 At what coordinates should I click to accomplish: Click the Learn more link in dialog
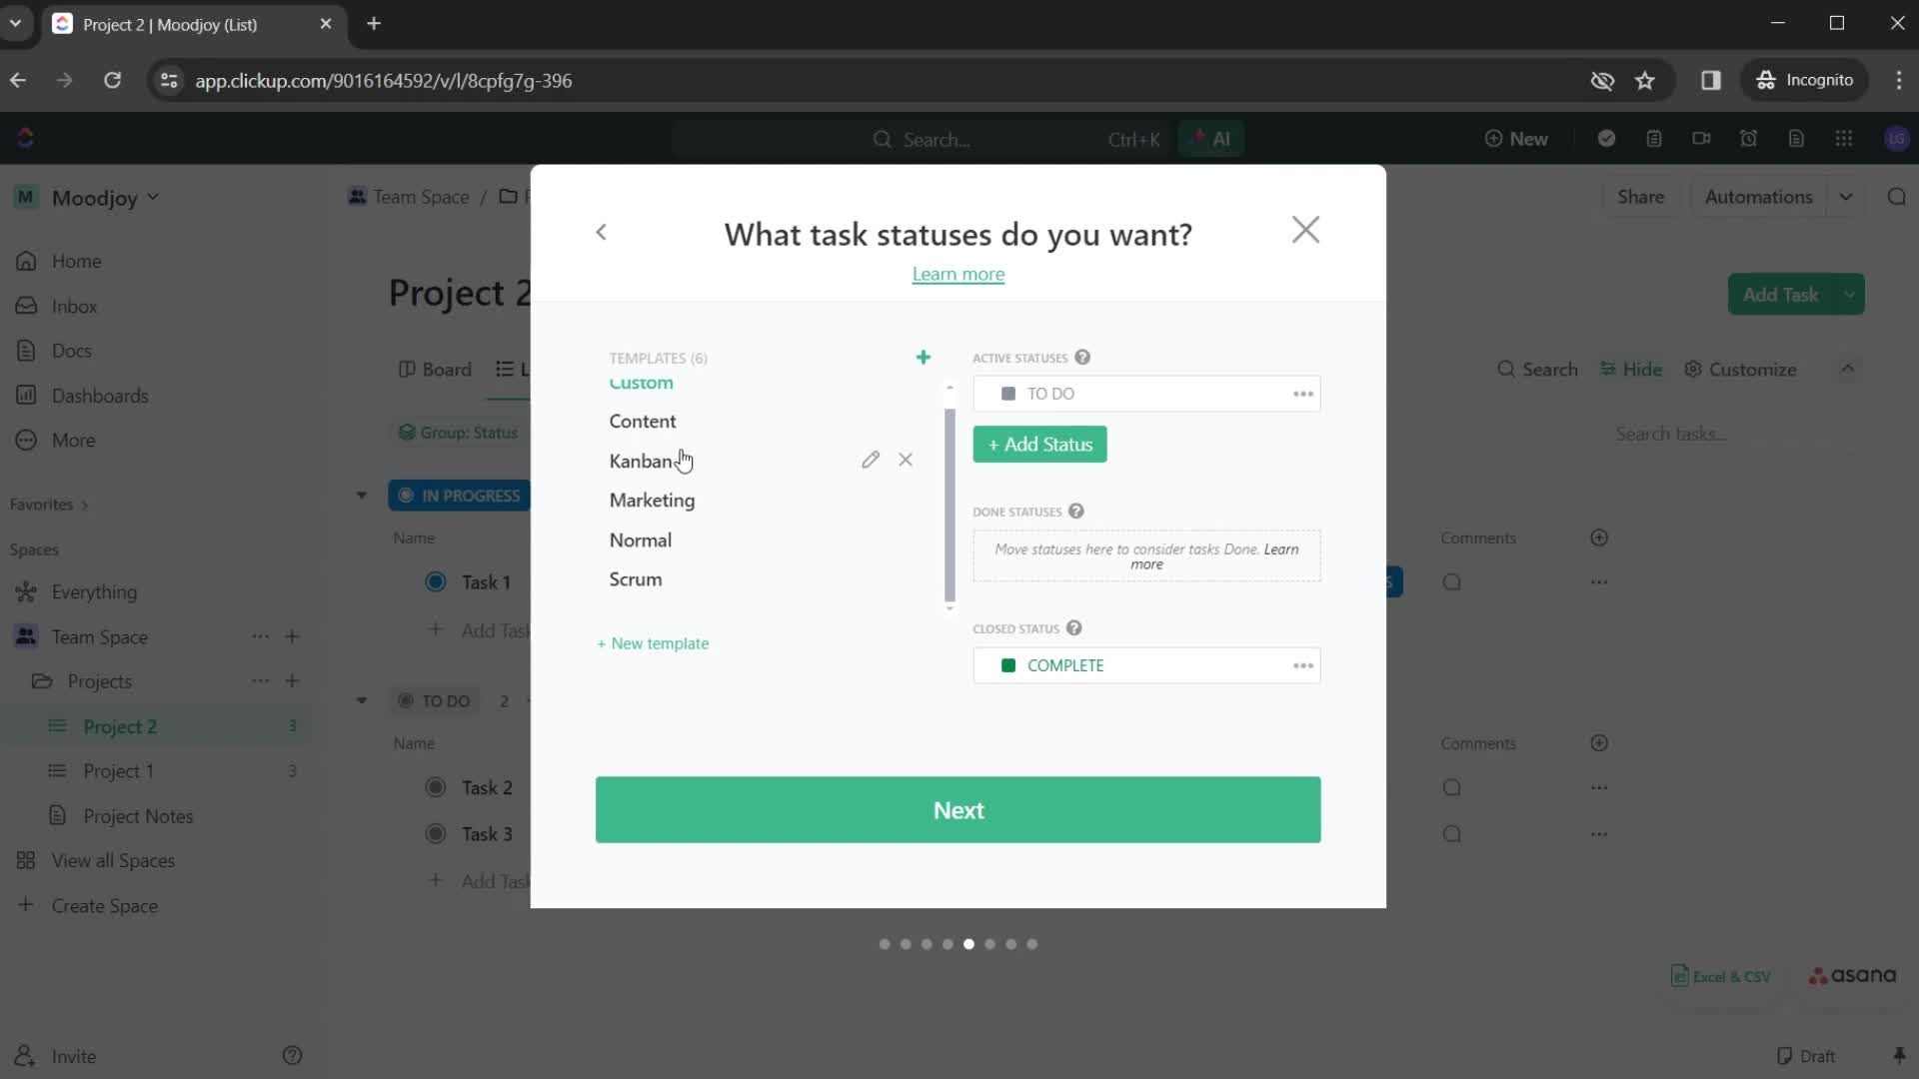[x=959, y=274]
